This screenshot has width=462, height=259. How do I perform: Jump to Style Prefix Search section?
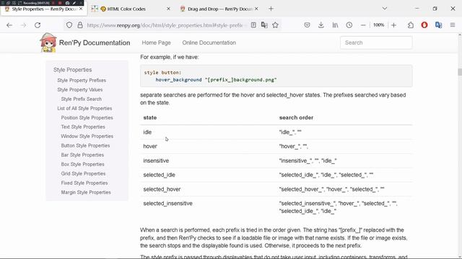click(82, 99)
